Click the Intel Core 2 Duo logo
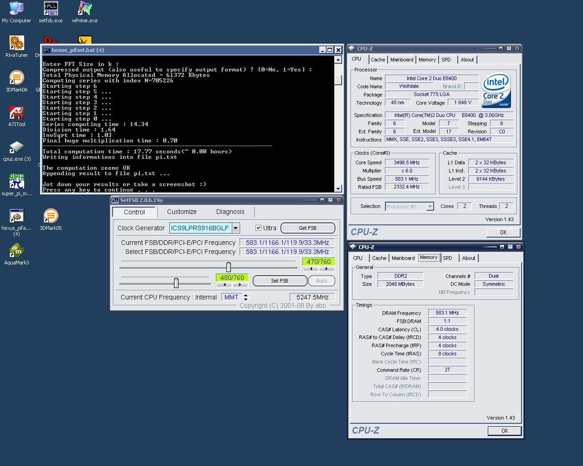 coord(496,90)
